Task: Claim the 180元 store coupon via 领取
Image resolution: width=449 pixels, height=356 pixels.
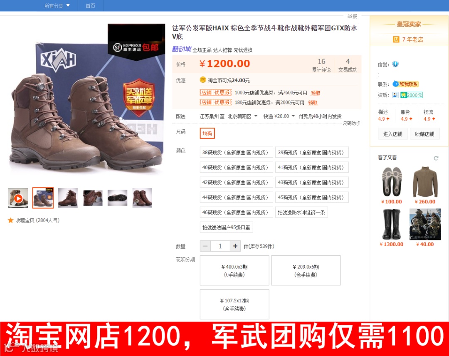Action: coord(313,103)
